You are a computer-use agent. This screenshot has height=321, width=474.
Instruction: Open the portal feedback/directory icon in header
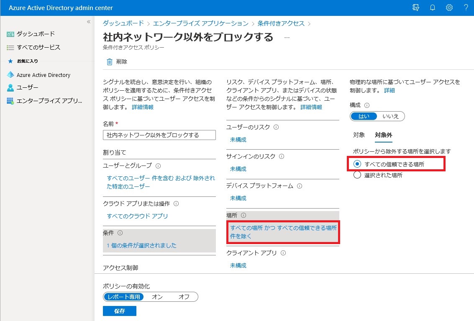(416, 8)
